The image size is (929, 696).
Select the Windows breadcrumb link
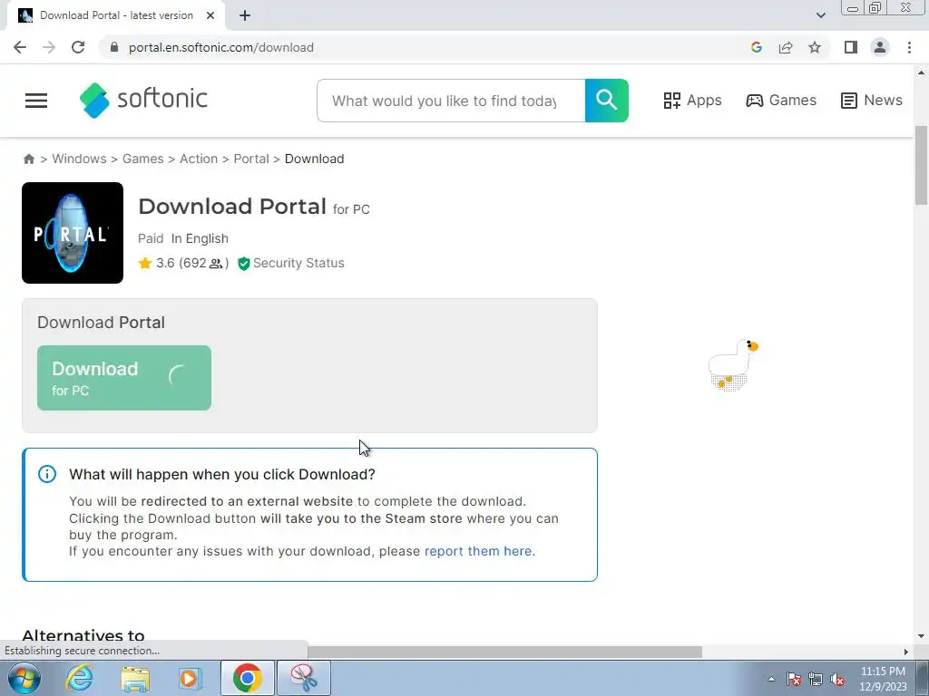(x=79, y=159)
